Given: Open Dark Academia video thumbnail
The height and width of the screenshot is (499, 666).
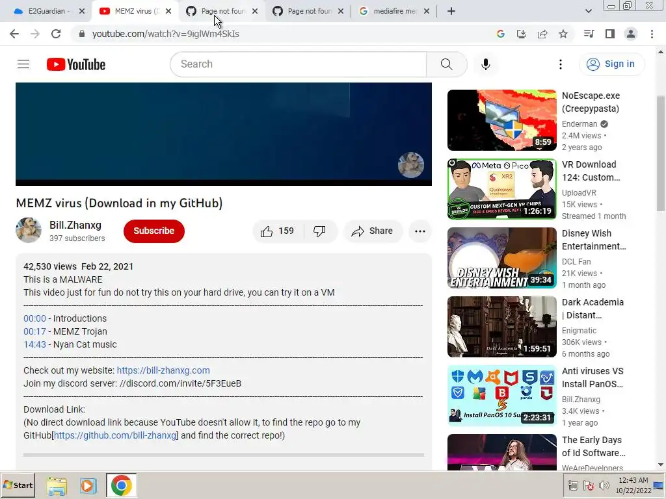Looking at the screenshot, I should pyautogui.click(x=501, y=327).
